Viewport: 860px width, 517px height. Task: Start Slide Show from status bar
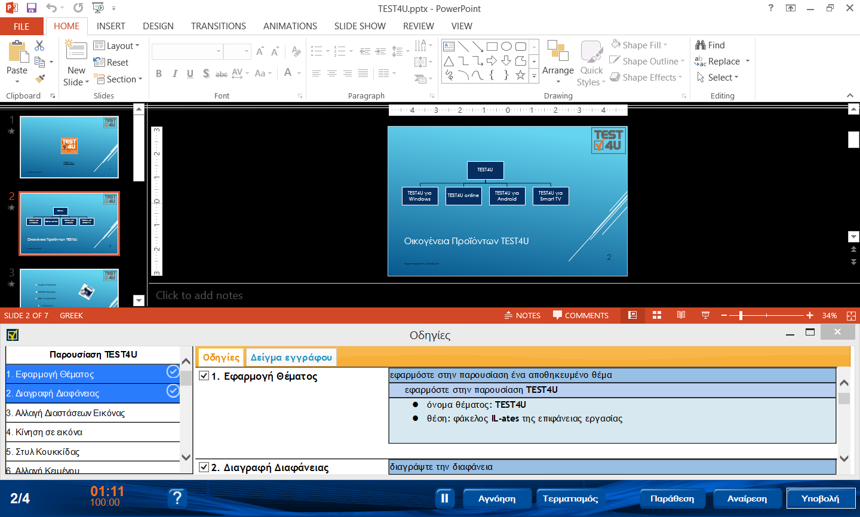pos(705,315)
